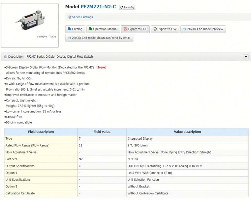Open the Operation Manual button
This screenshot has width=251, height=200.
coord(103,29)
